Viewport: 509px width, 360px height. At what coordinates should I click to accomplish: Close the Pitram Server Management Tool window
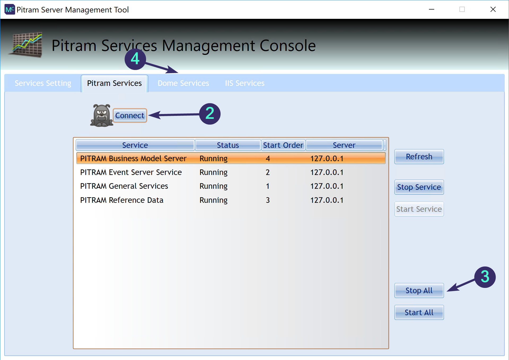pos(493,10)
